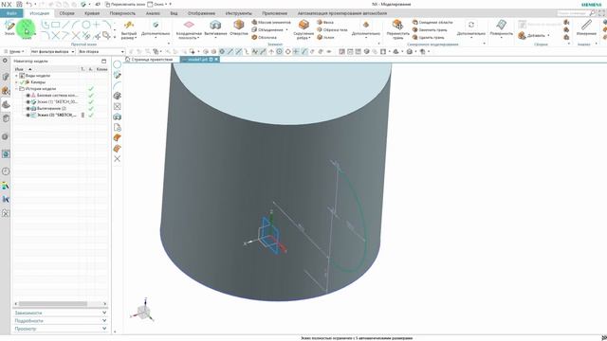Viewport: 607px width, 341px height.
Task: Click the Hole (Отверстие) icon
Action: [x=238, y=26]
